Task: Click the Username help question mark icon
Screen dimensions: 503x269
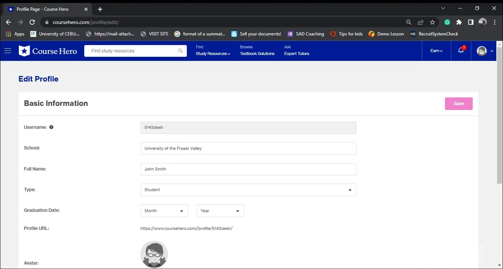Action: (x=51, y=127)
